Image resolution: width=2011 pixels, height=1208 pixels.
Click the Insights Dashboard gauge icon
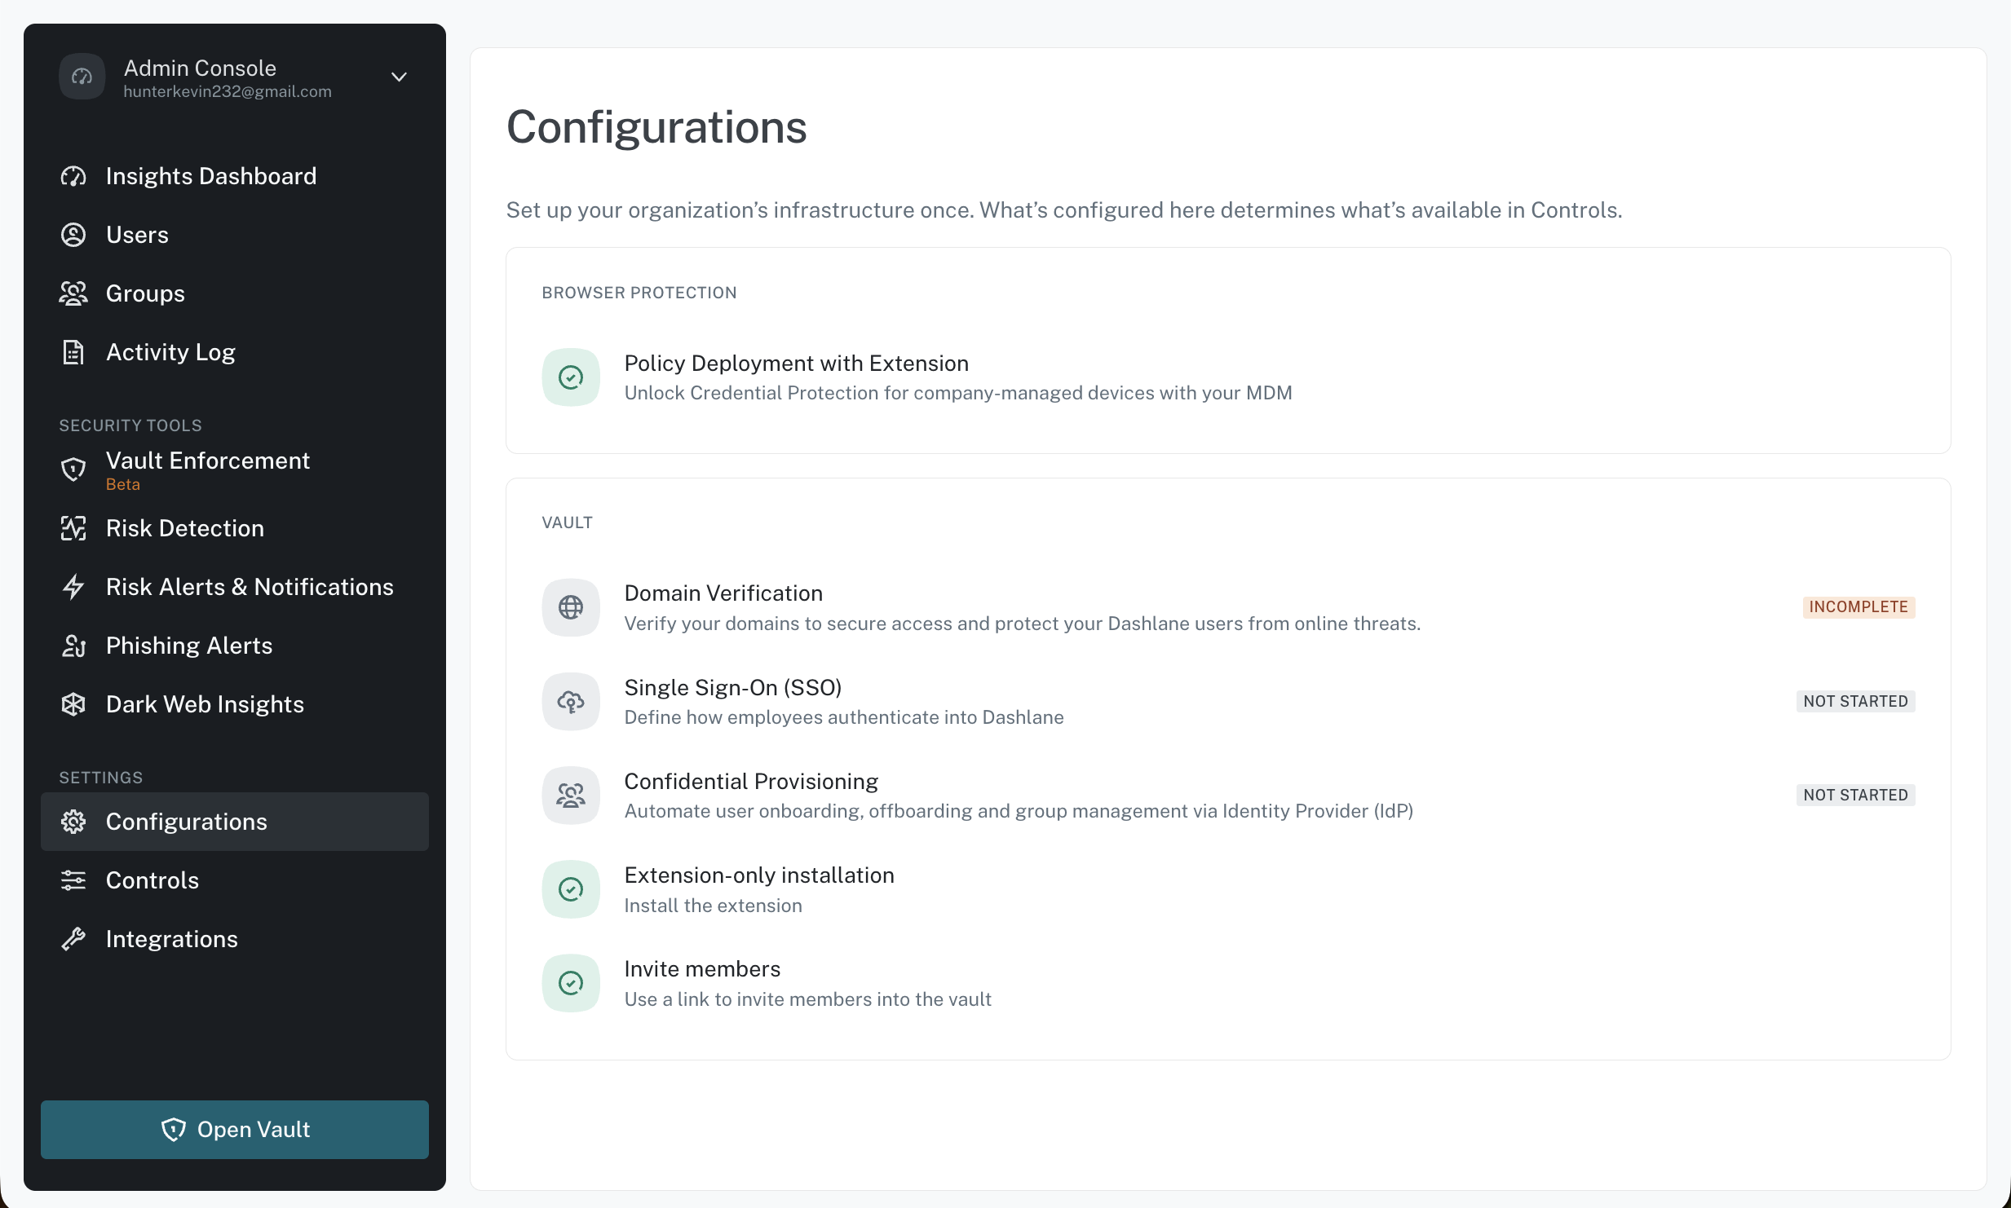coord(73,176)
